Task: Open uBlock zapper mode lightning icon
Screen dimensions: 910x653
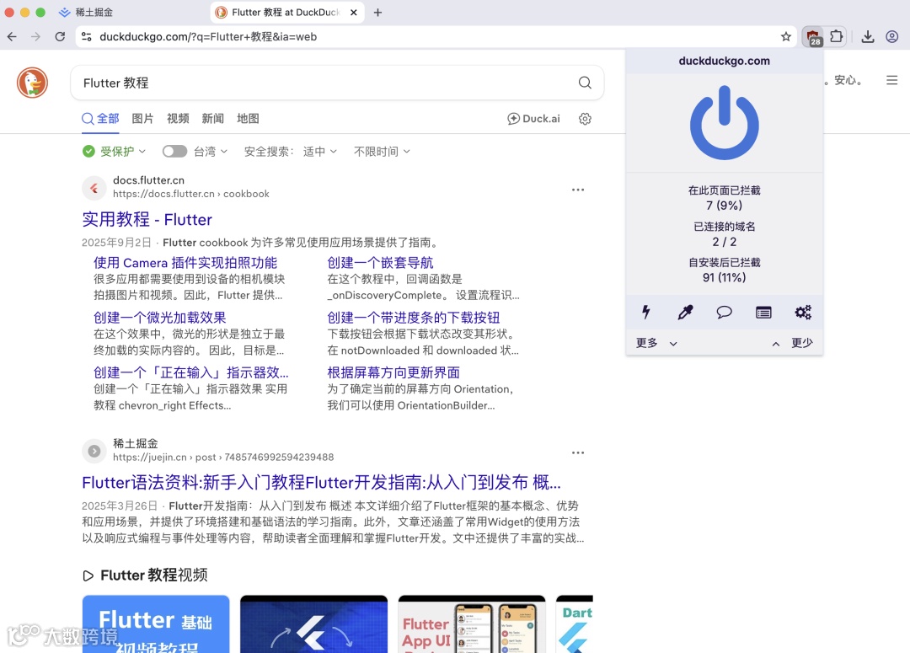Action: [x=646, y=313]
